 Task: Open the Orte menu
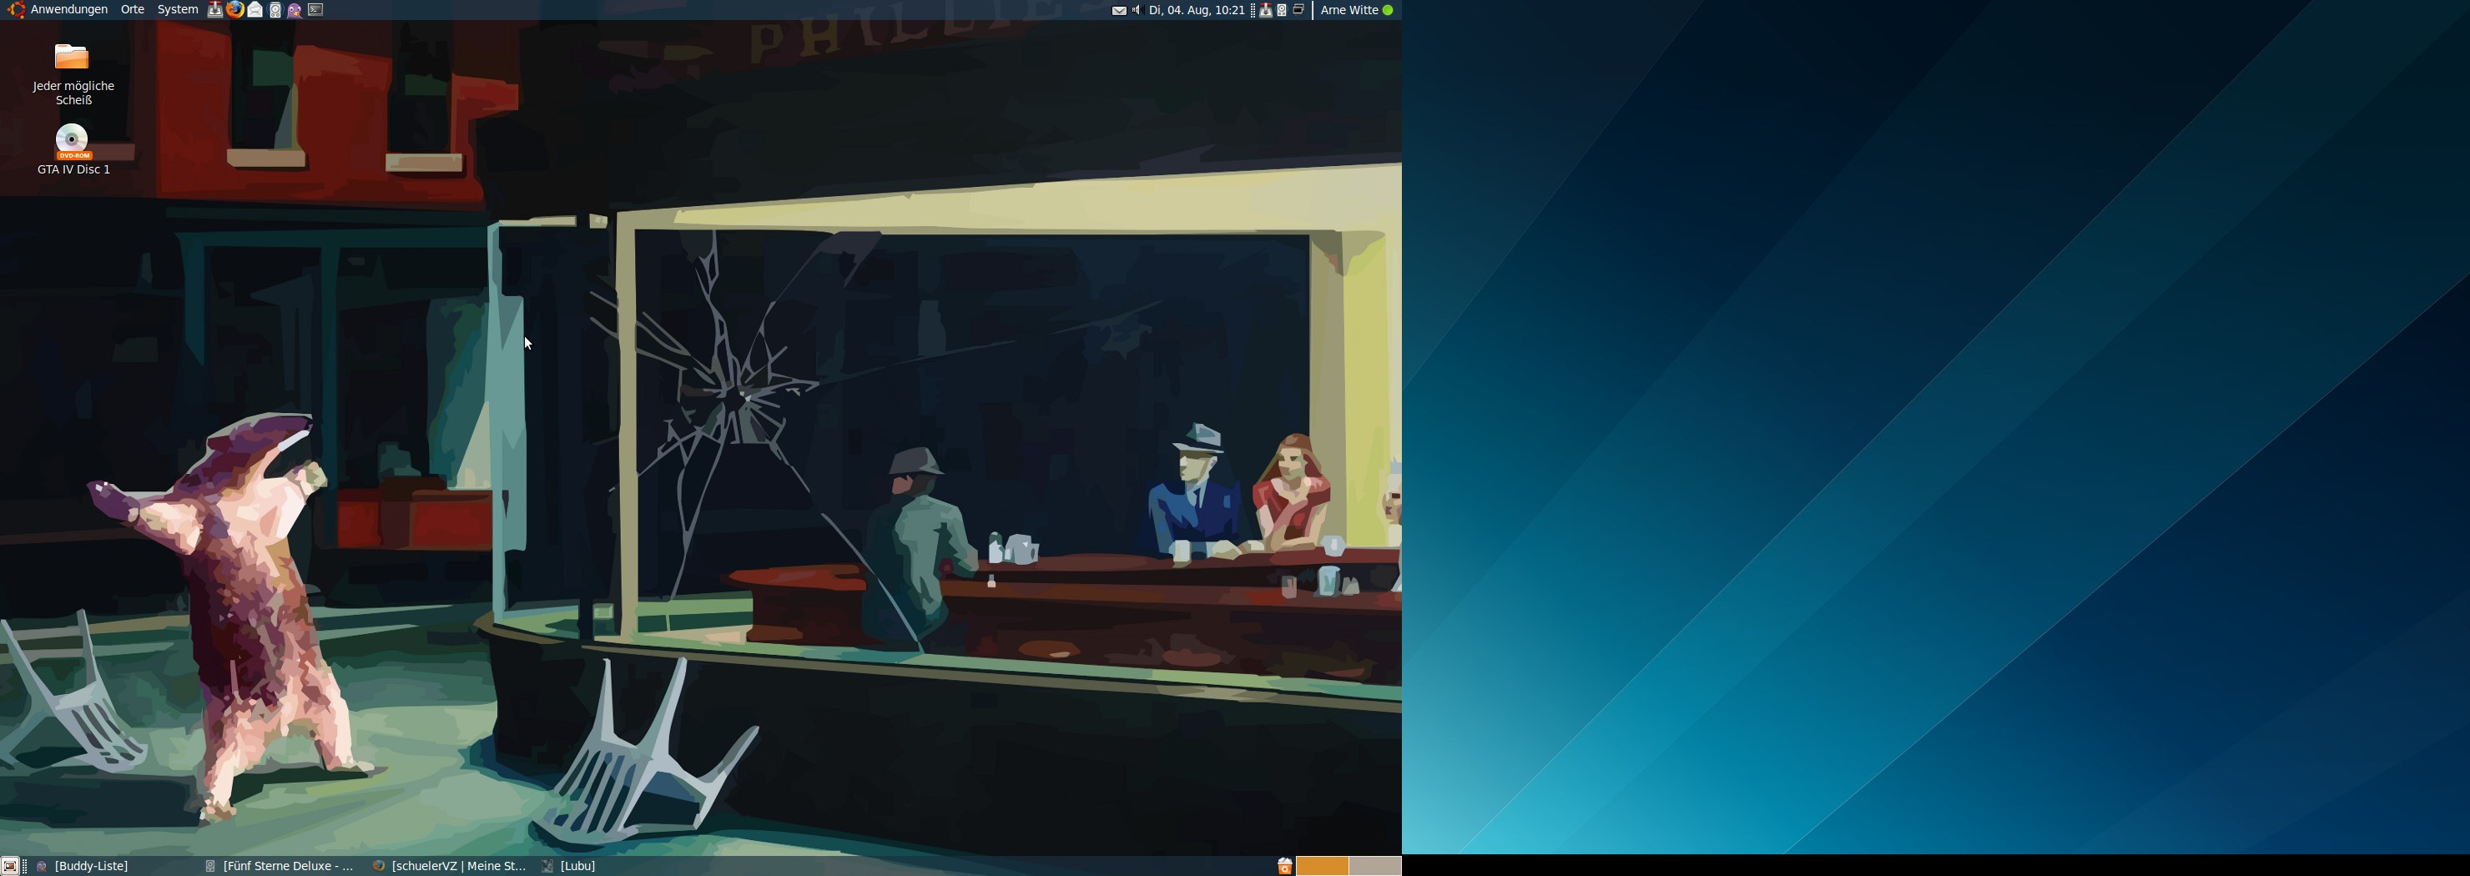coord(133,9)
